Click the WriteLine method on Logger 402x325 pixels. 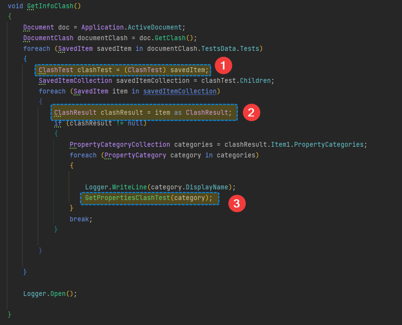click(x=129, y=187)
